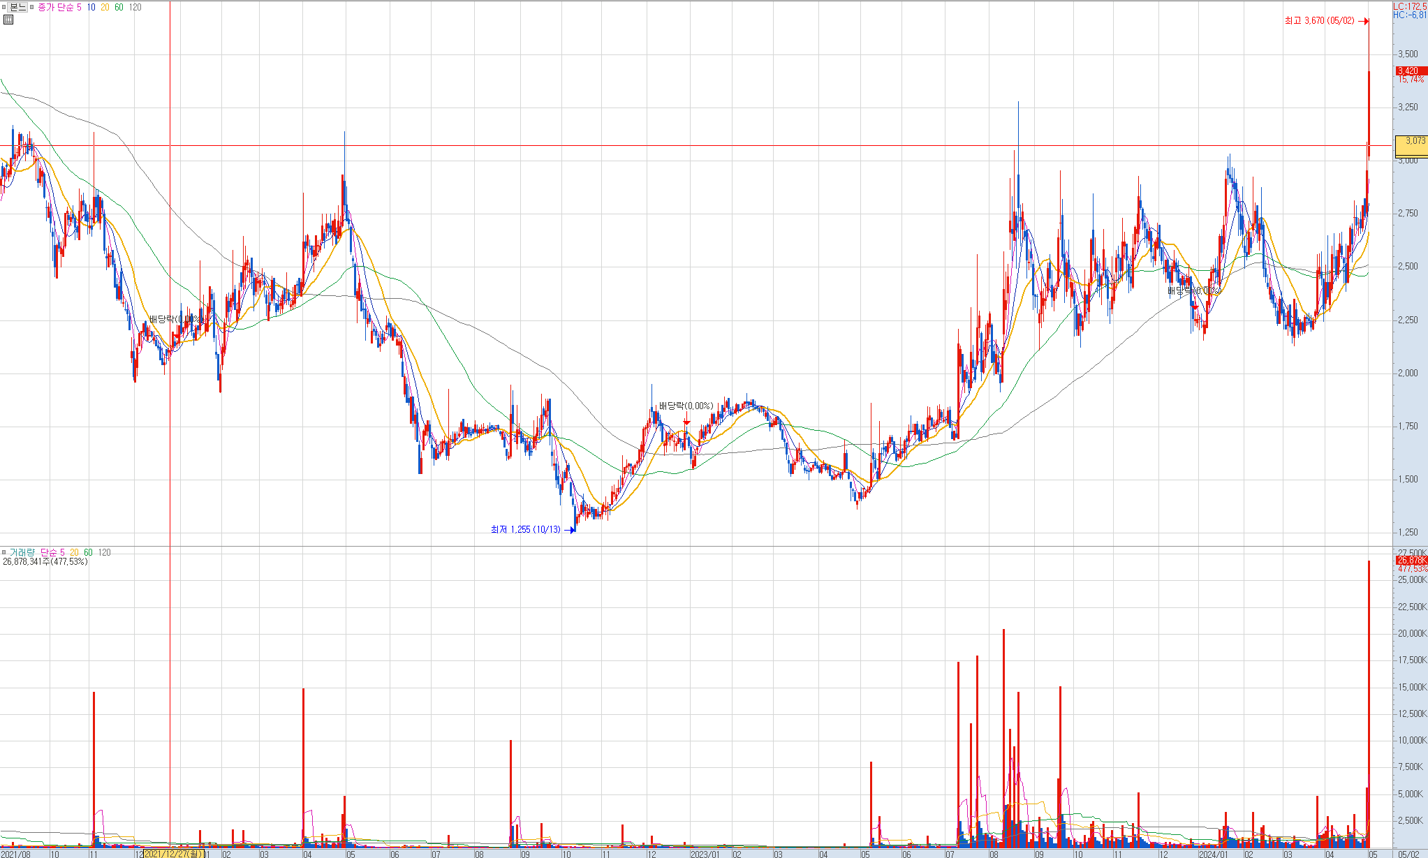Click the 최저 1,255 low price arrow marker
Screen dimensions: 1428x858
[x=570, y=530]
